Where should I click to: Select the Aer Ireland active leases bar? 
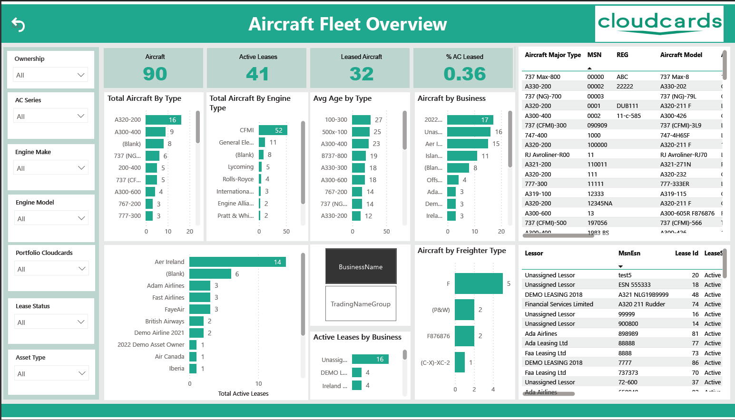[237, 262]
